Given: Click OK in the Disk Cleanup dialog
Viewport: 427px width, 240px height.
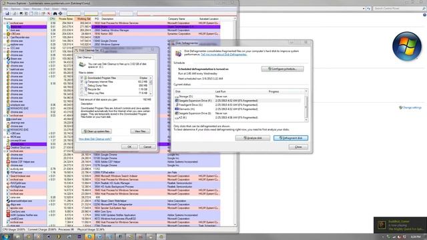Looking at the screenshot, I should [129, 147].
